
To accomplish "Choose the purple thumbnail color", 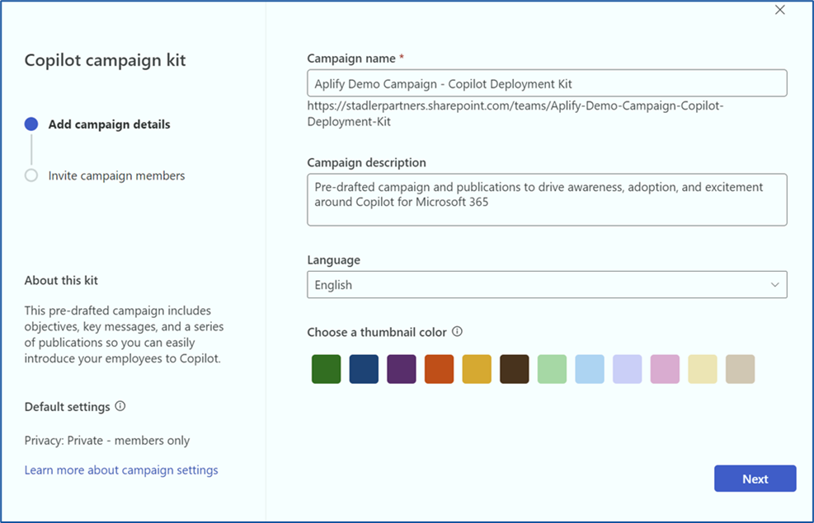I will (402, 369).
